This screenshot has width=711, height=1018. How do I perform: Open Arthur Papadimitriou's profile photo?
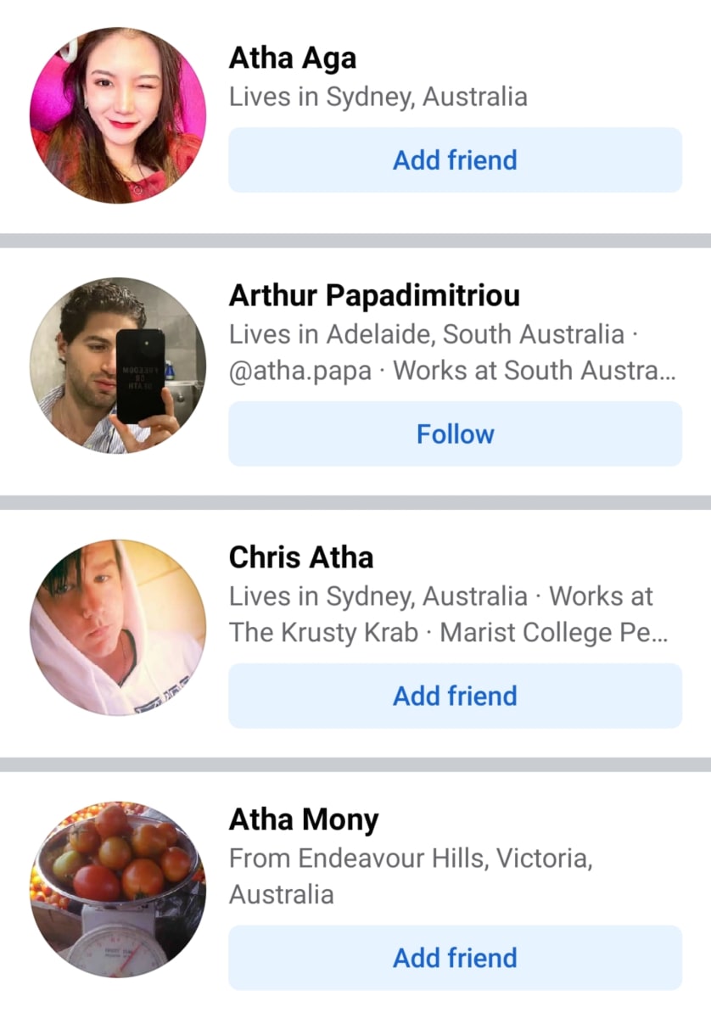click(118, 366)
